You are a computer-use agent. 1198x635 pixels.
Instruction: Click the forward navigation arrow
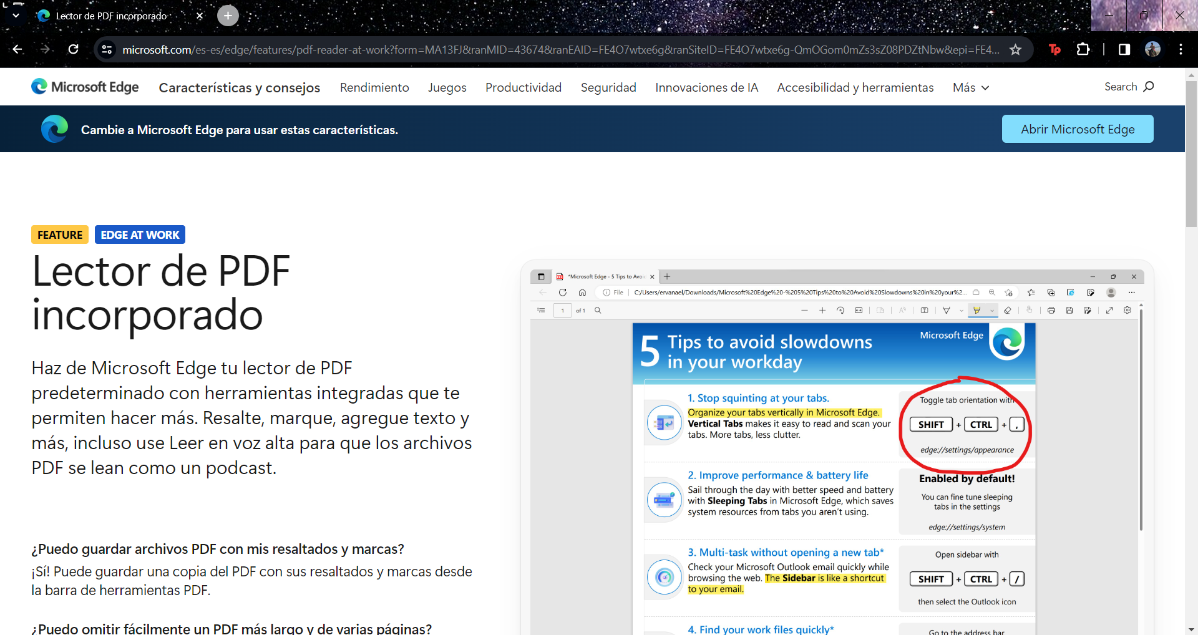[45, 49]
